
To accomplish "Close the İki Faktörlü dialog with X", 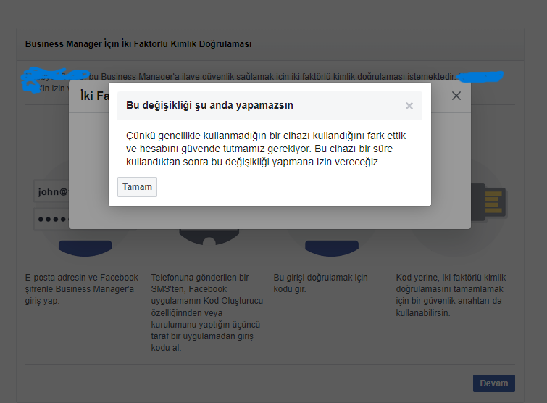I will tap(456, 96).
